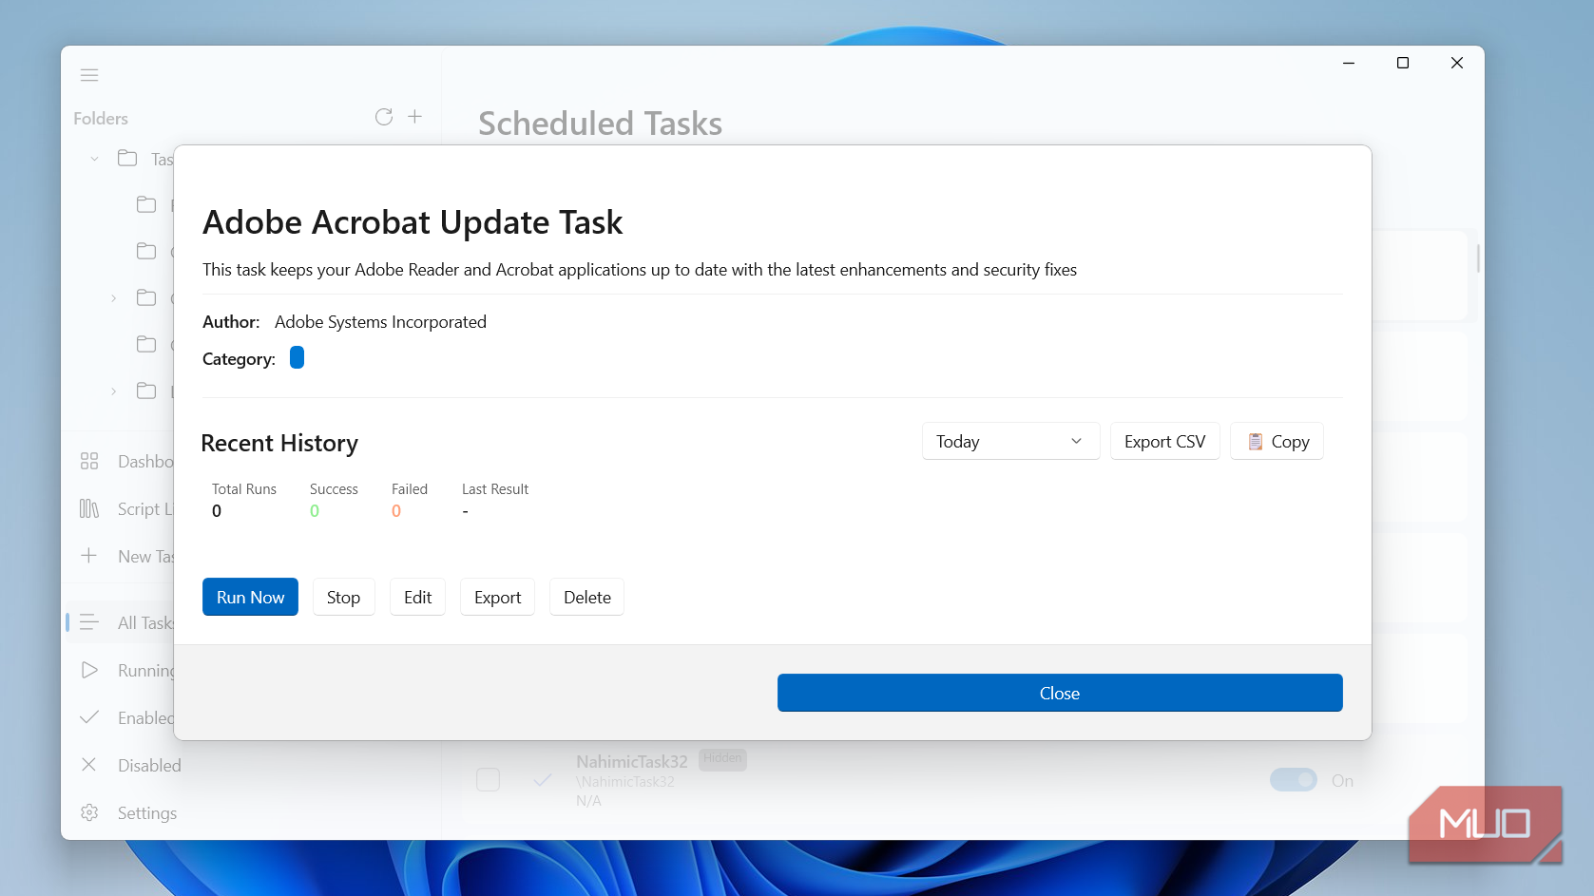Open Script Library books icon
This screenshot has height=896, width=1594.
pyautogui.click(x=89, y=508)
